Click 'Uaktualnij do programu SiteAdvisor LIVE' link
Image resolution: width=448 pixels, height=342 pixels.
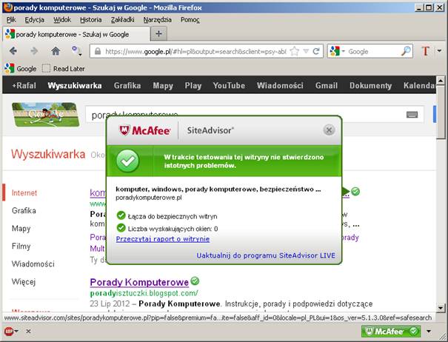pyautogui.click(x=266, y=255)
